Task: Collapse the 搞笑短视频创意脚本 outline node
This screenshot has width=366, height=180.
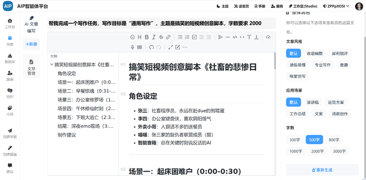Action: [x=52, y=64]
